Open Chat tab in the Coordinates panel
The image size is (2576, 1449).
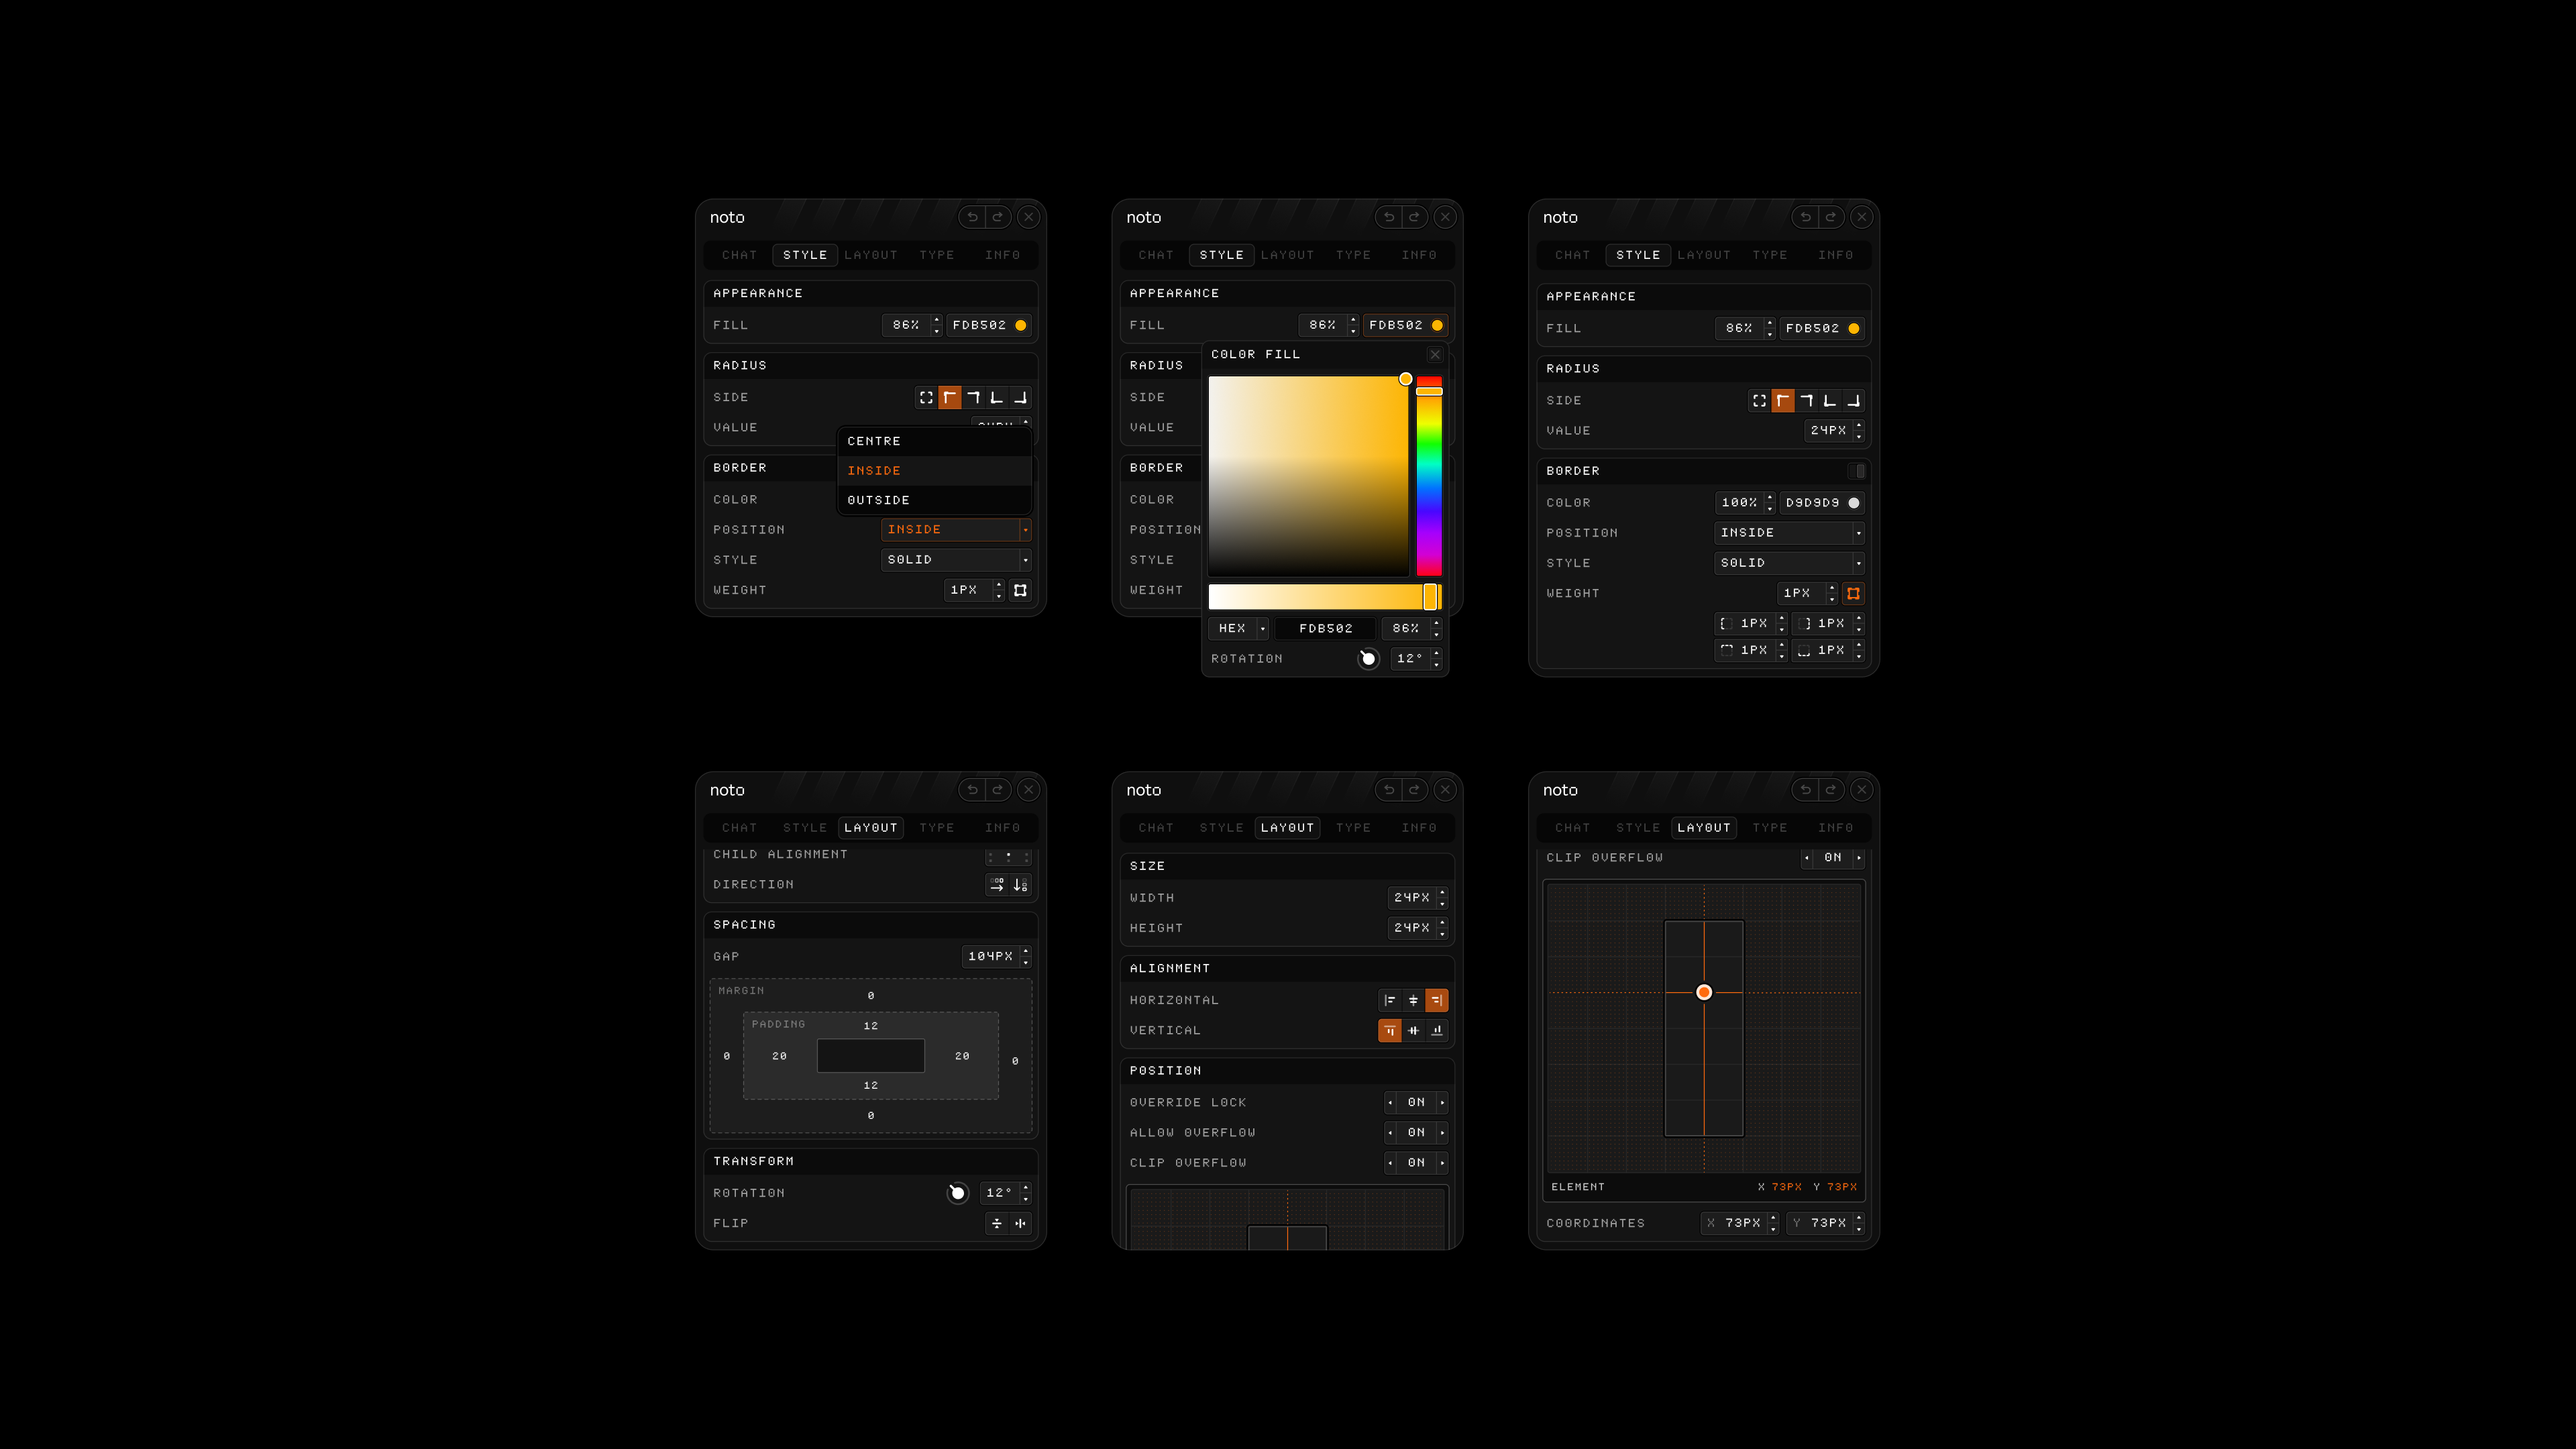(x=1572, y=828)
